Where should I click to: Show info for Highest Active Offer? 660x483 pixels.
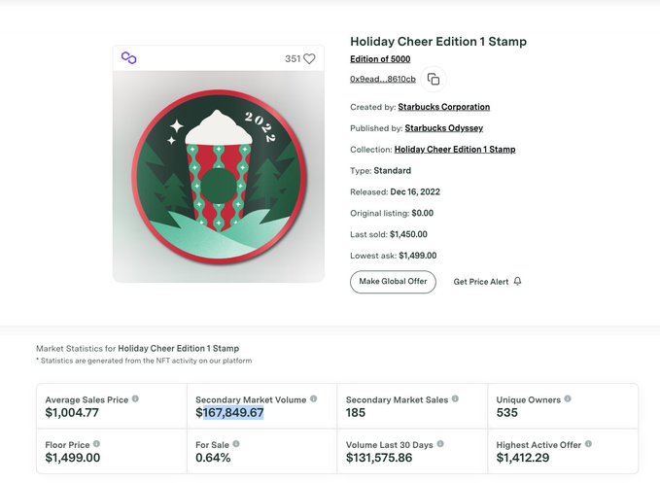click(x=588, y=444)
